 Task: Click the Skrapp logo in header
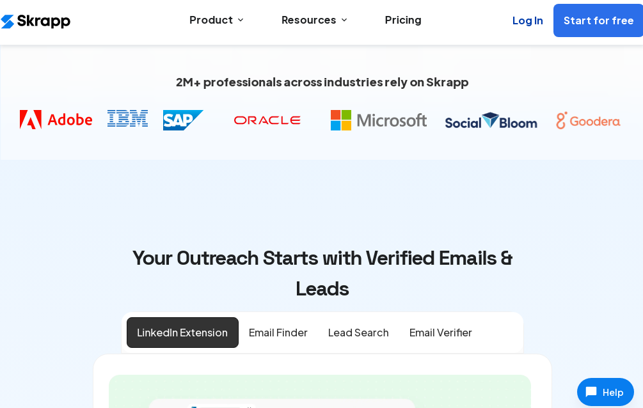[36, 21]
